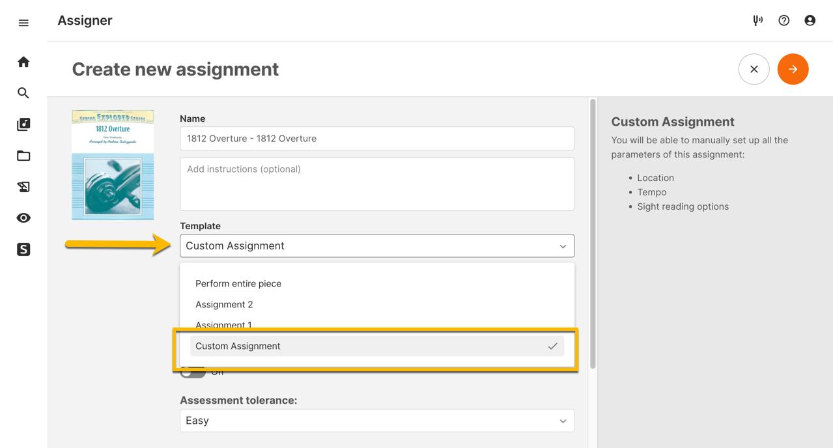Click the Add instructions text area

(x=377, y=184)
